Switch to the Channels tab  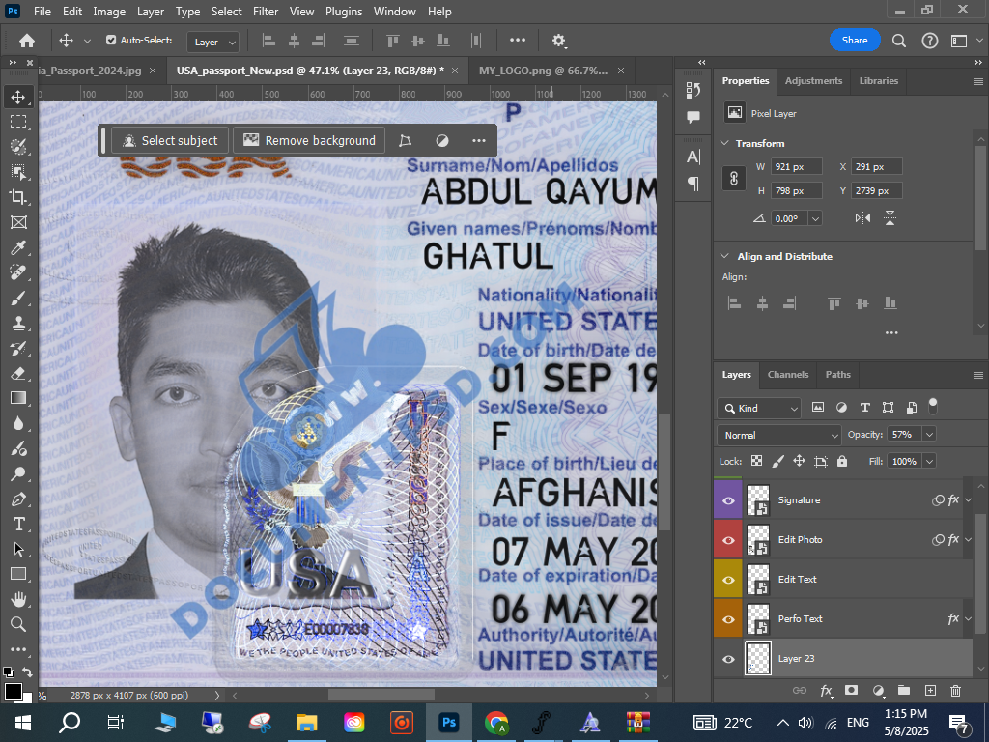[x=788, y=374]
